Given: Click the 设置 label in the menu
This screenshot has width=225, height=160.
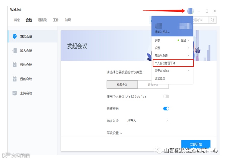Looking at the screenshot, I should coord(157,48).
